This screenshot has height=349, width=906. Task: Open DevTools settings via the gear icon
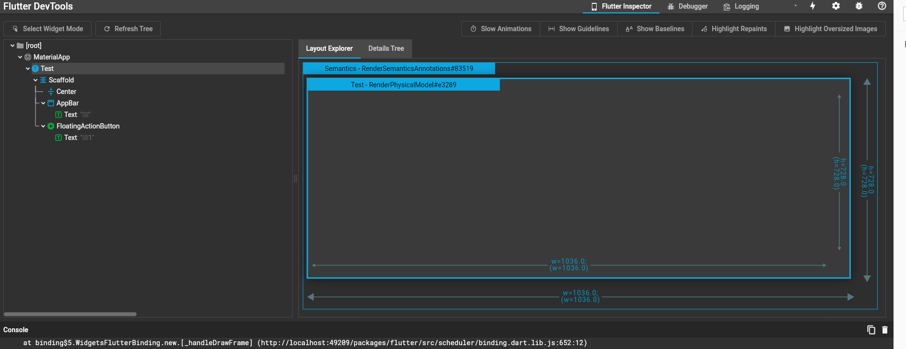836,6
